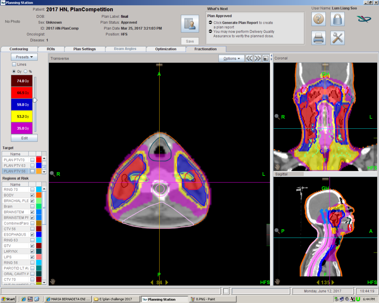The height and width of the screenshot is (303, 379).
Task: Maximize the Transverse view pane icon
Action: coord(266,58)
